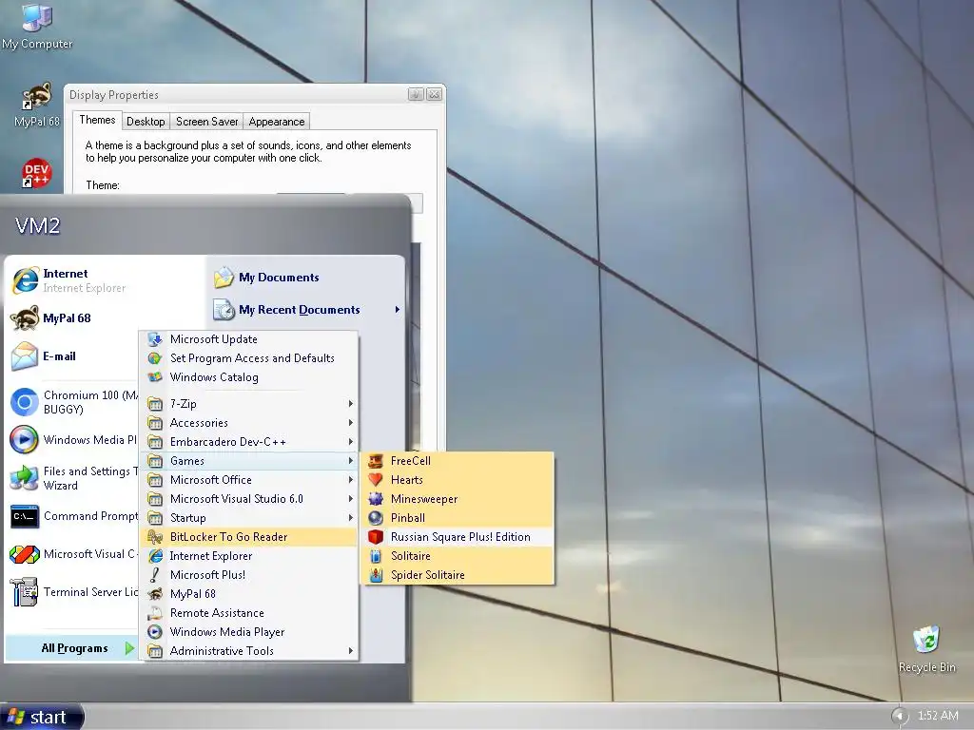Switch to Screen Saver tab
Image resolution: width=974 pixels, height=730 pixels.
[x=206, y=122]
